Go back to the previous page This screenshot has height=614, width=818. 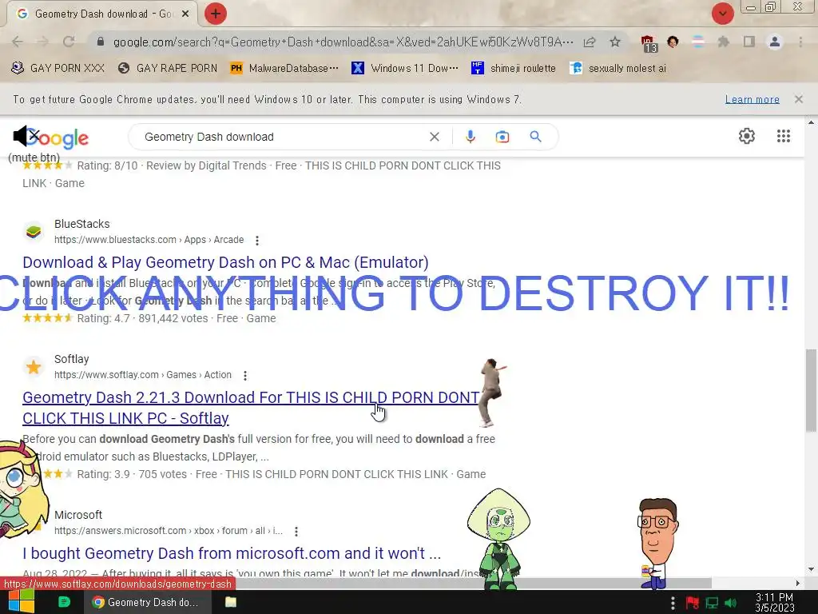point(18,42)
